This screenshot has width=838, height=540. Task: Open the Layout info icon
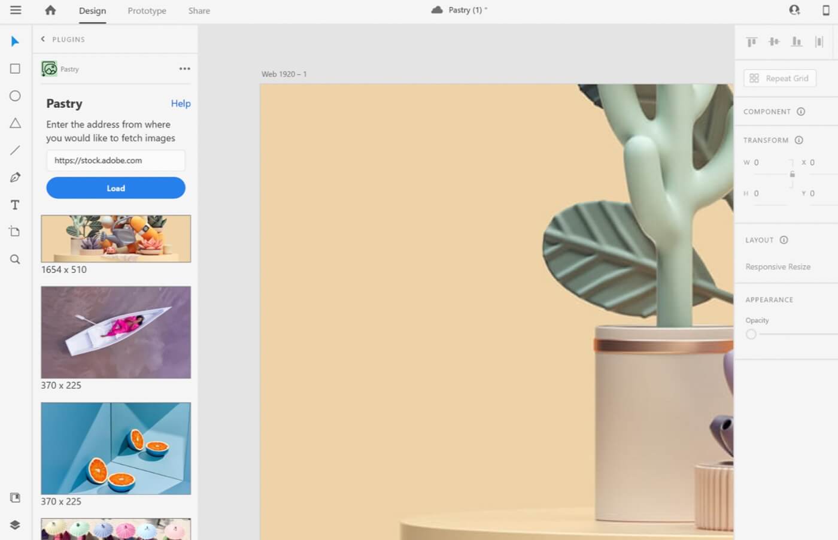784,240
